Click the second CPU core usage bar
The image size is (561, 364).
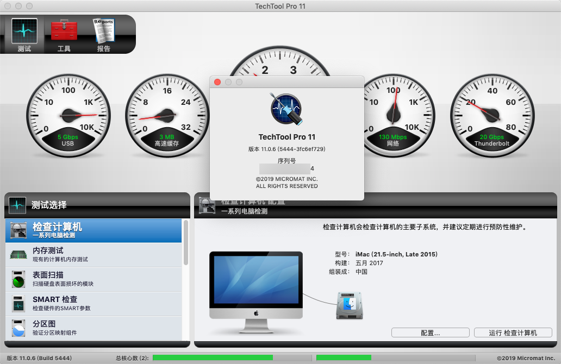(x=396, y=357)
